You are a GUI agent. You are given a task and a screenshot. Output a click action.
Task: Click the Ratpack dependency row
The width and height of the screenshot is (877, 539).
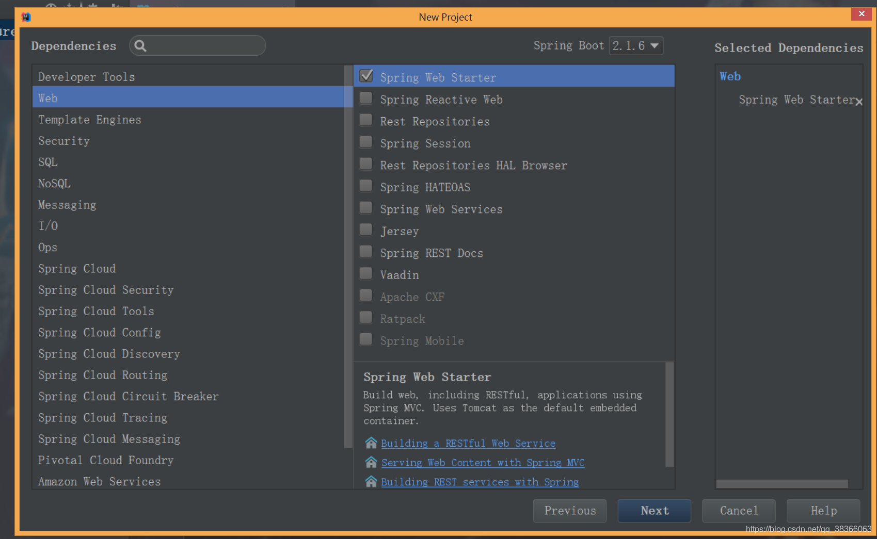(514, 319)
